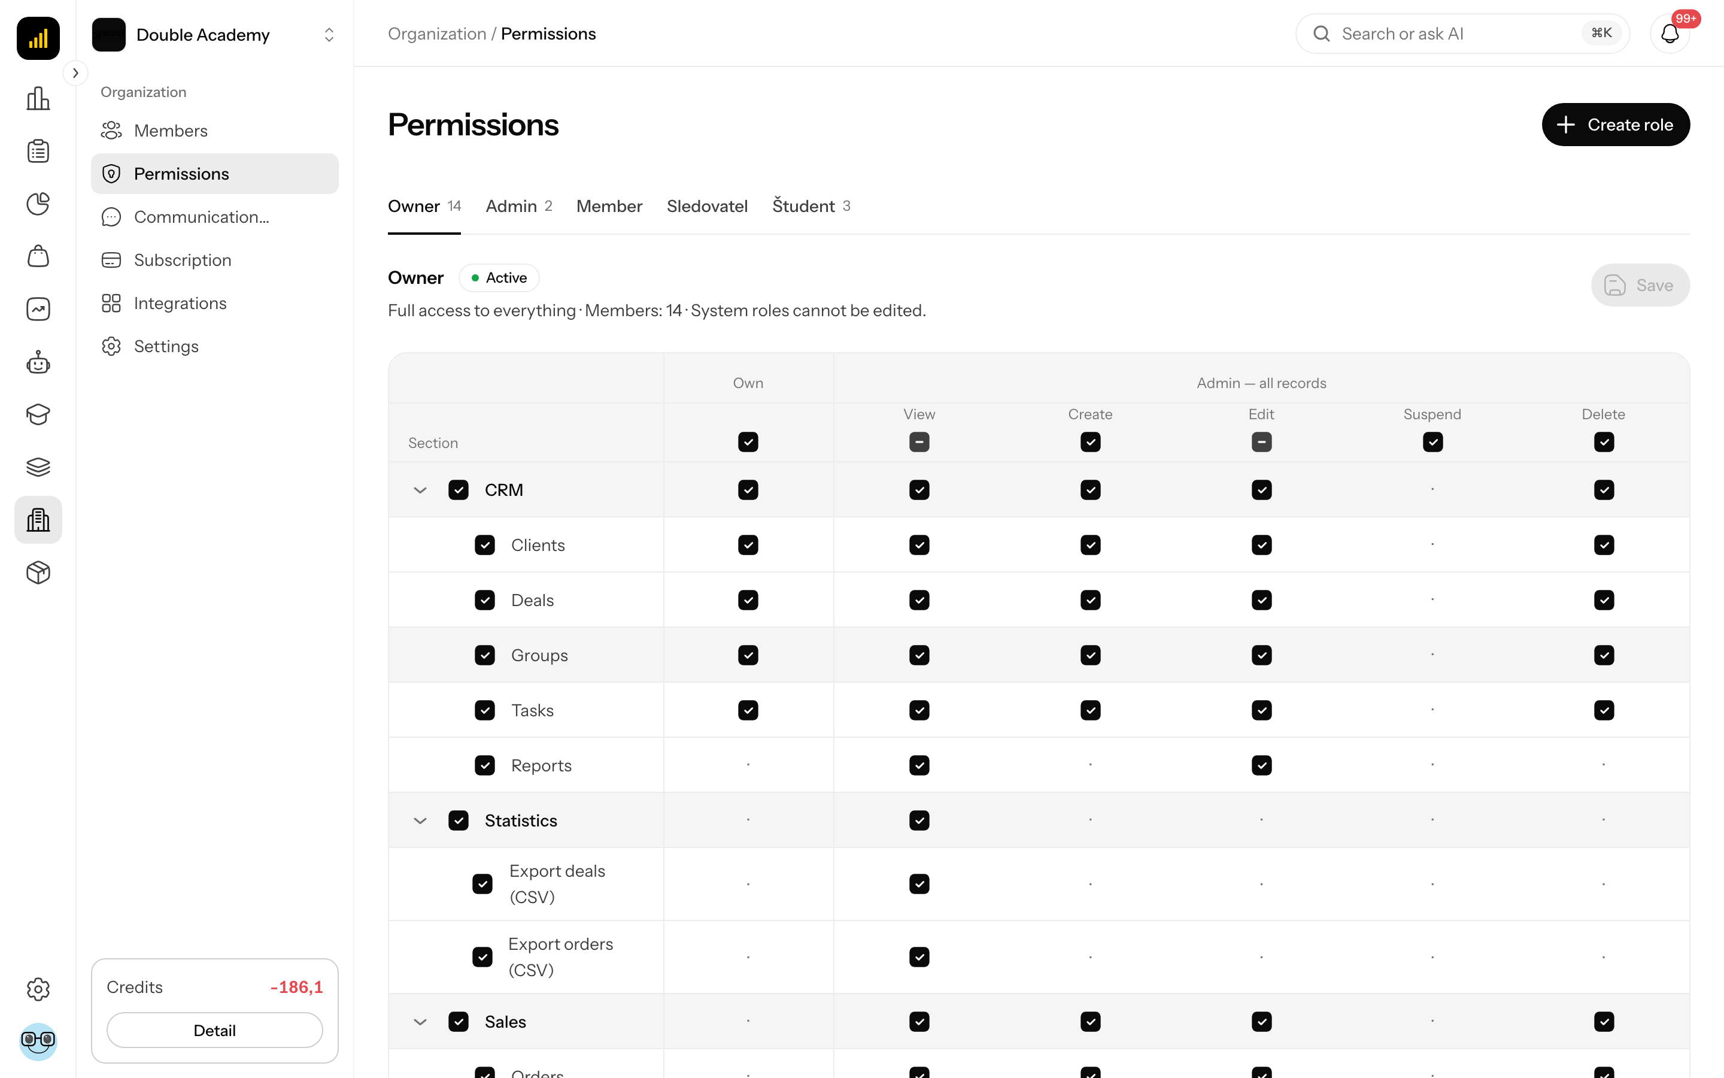1724x1078 pixels.
Task: Open the robot assistant icon in left rail
Action: (x=38, y=362)
